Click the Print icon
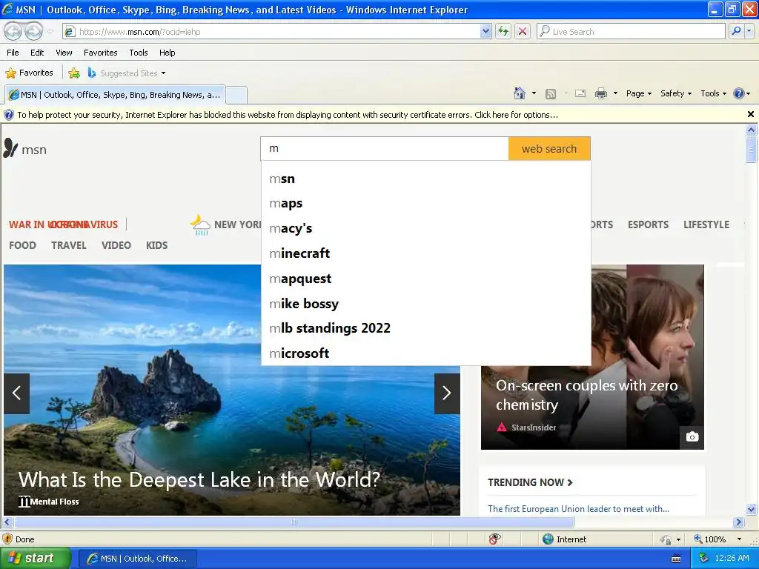The height and width of the screenshot is (569, 759). (600, 93)
